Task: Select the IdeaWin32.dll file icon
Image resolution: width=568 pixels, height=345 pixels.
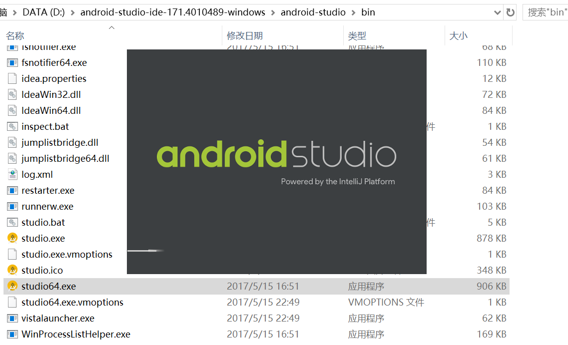Action: click(x=12, y=94)
